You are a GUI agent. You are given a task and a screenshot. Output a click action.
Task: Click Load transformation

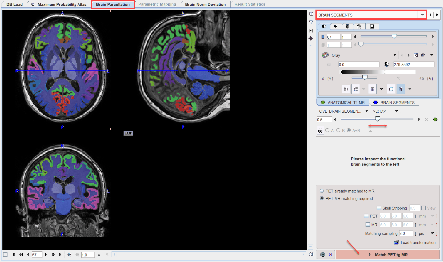point(415,242)
